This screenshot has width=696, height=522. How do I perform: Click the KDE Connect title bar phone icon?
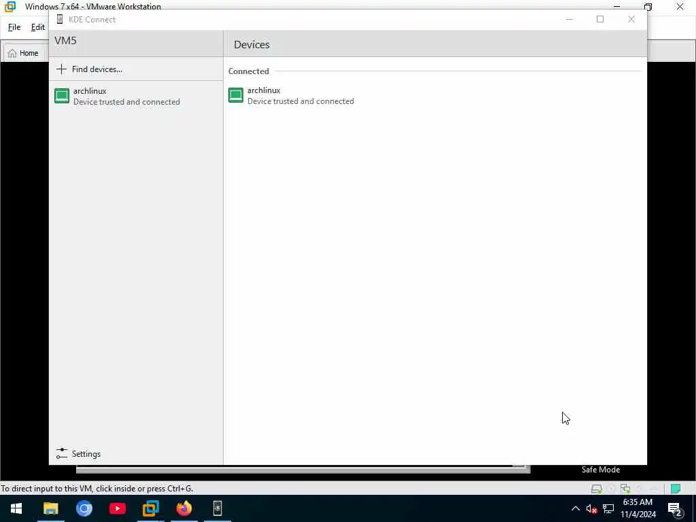[60, 19]
